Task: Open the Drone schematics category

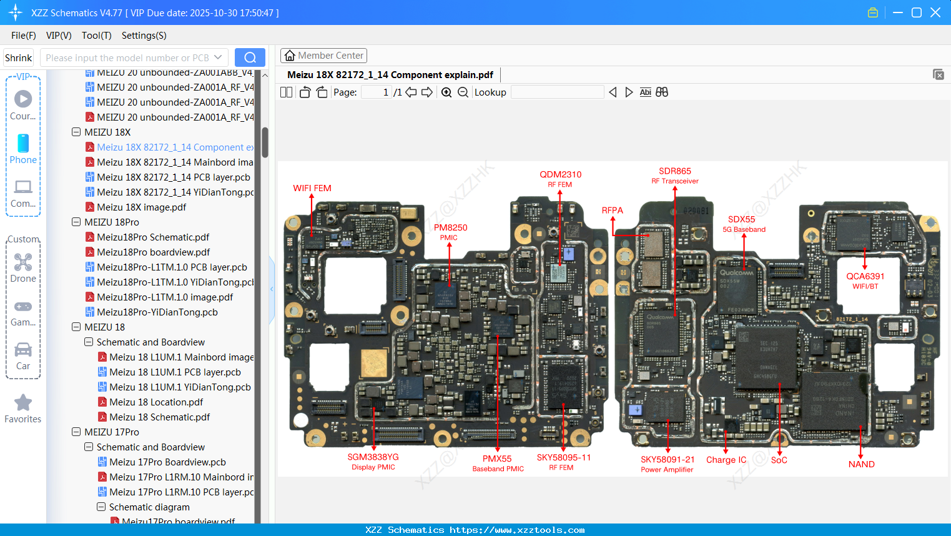Action: (22, 267)
